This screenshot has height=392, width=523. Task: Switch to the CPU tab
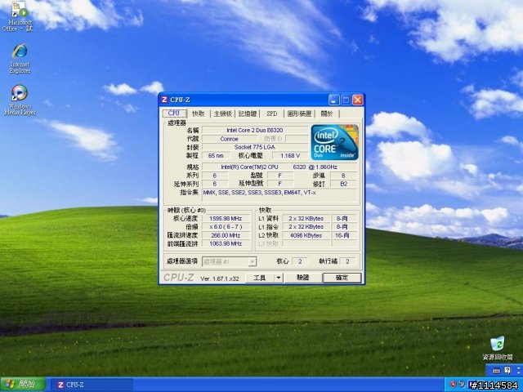coord(174,113)
